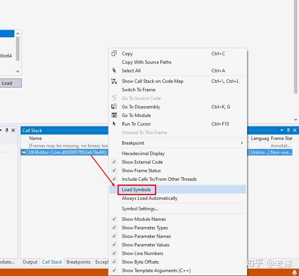The width and height of the screenshot is (299, 276).
Task: Close the Call Stack panel
Action: click(295, 130)
